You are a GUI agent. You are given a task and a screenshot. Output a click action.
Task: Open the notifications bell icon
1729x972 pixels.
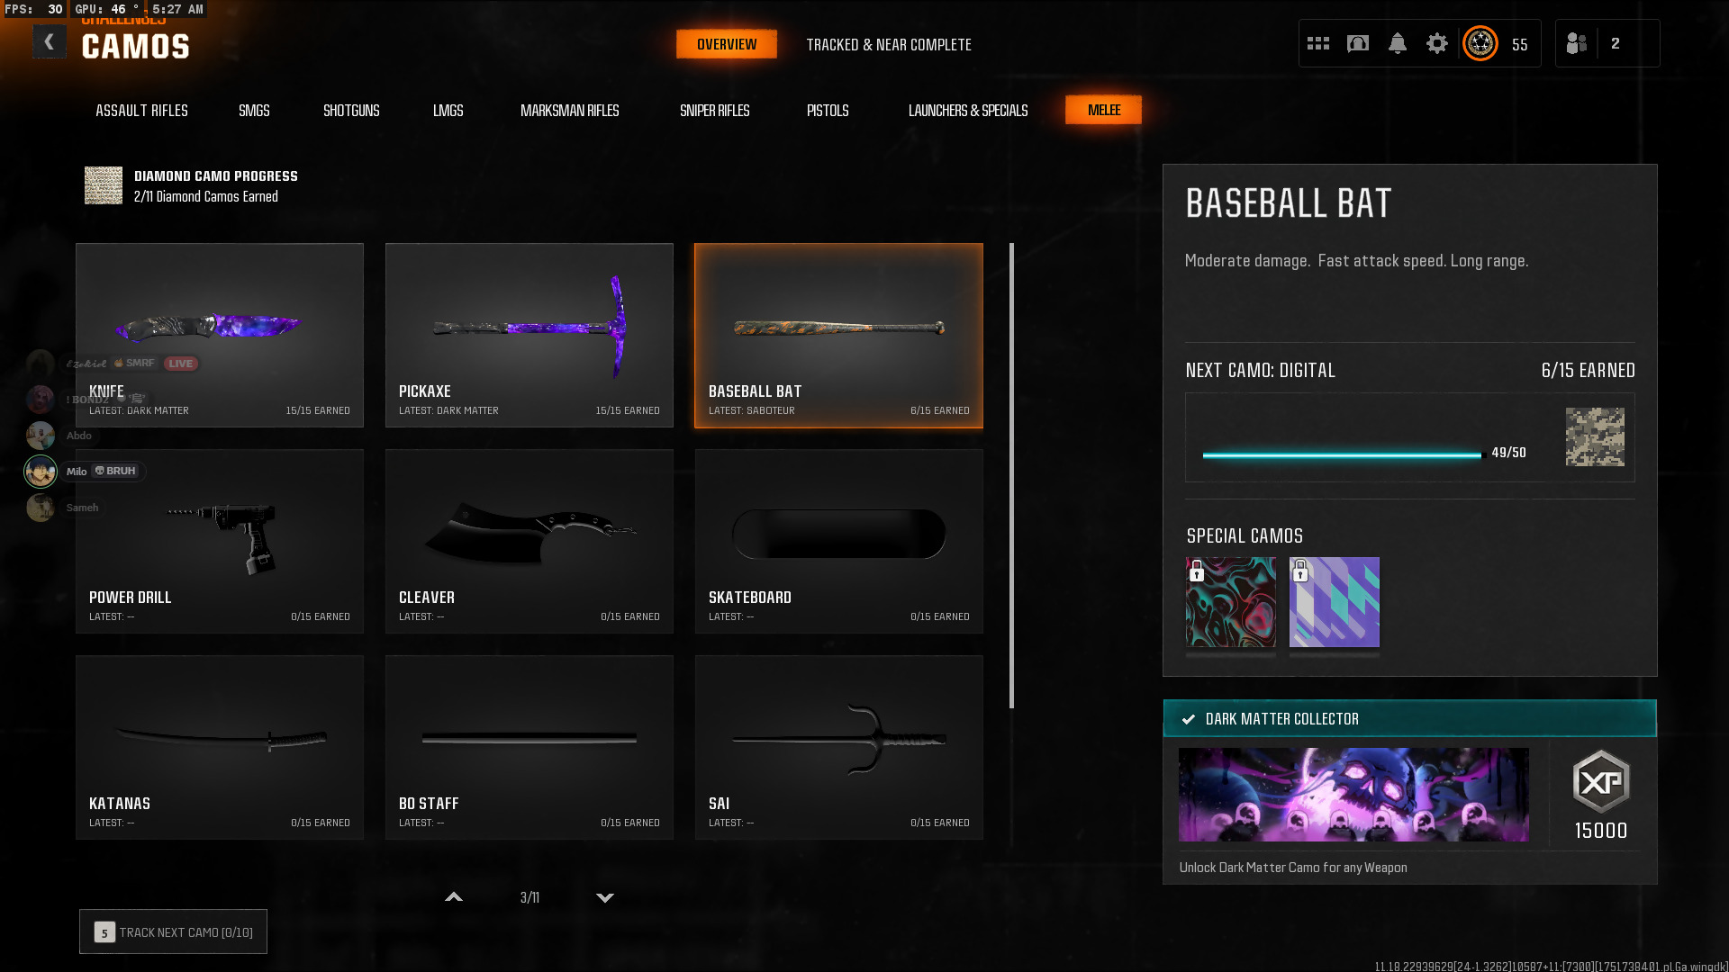click(x=1398, y=43)
